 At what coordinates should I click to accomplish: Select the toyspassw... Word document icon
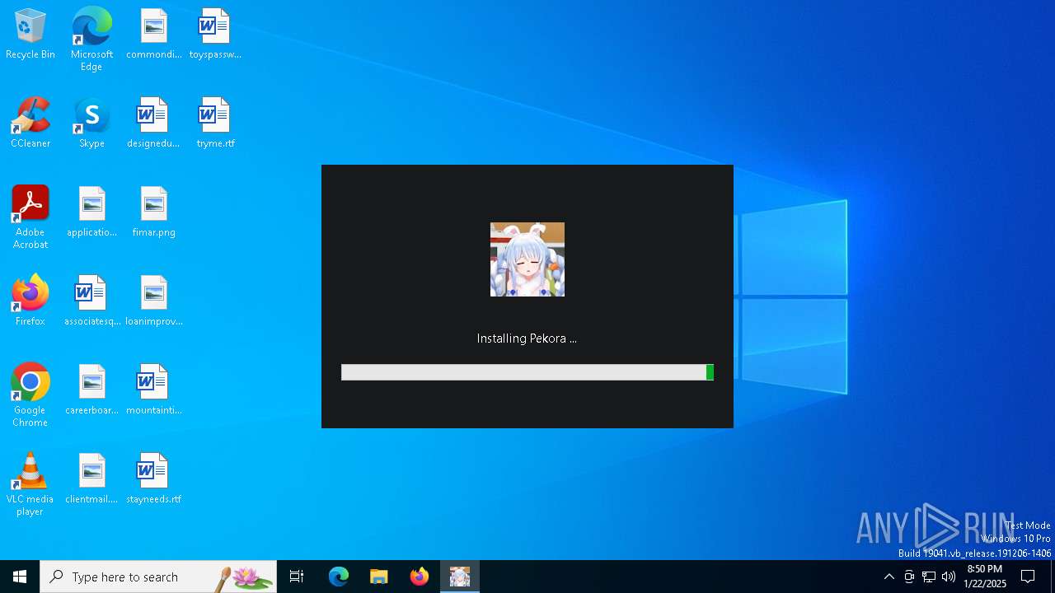(215, 35)
